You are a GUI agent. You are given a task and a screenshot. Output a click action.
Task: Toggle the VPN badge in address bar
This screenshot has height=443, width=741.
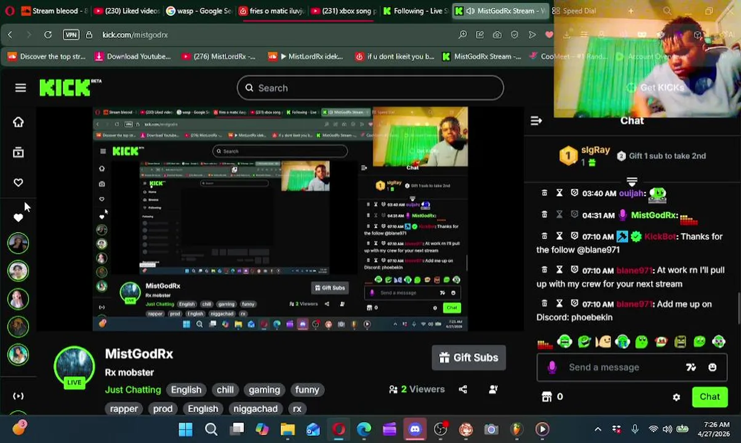(x=71, y=35)
